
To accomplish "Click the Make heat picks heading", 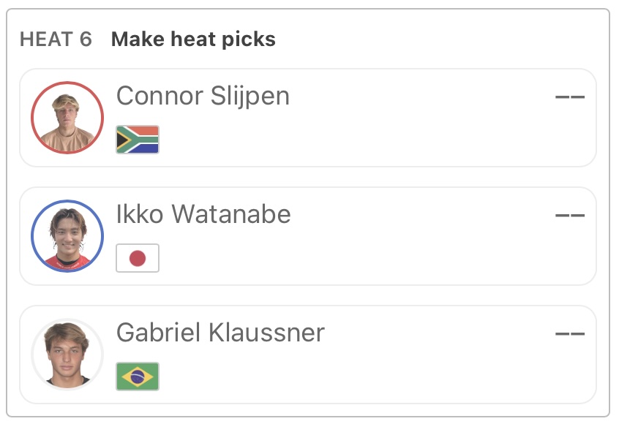I will click(193, 39).
